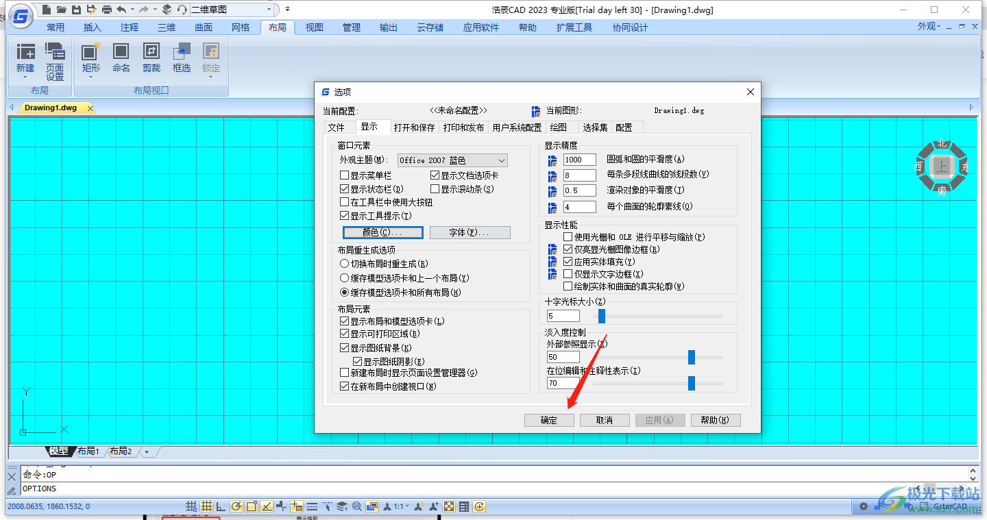Viewport: 987px width, 520px height.
Task: Expand the quick access toolbar customize arrow
Action: point(287,10)
